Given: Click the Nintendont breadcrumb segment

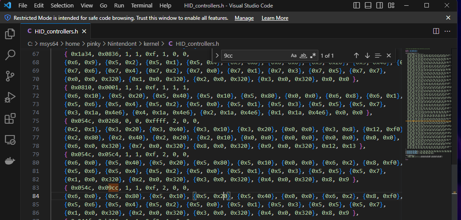Looking at the screenshot, I should (122, 44).
